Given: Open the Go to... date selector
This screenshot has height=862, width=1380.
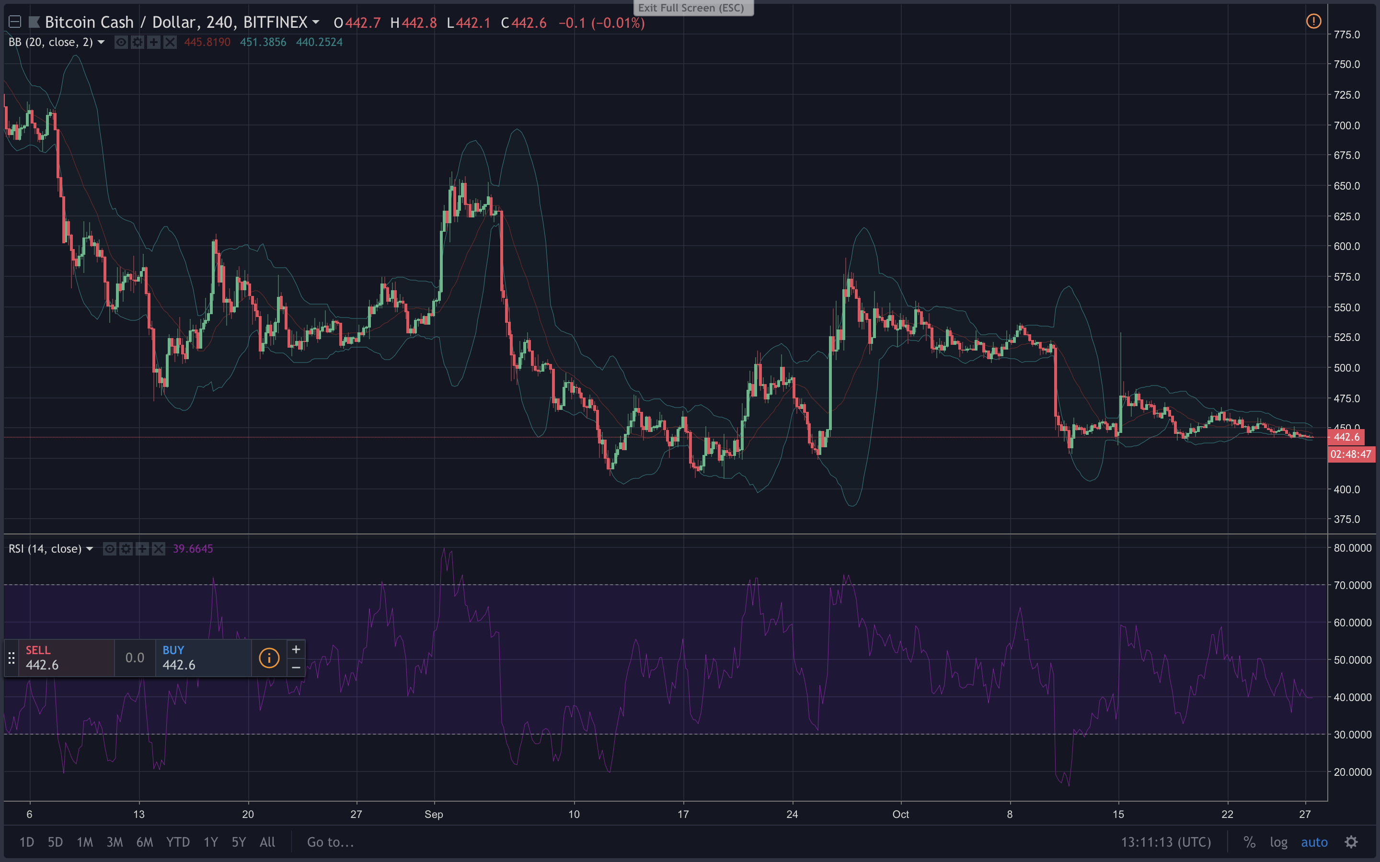Looking at the screenshot, I should (x=330, y=842).
